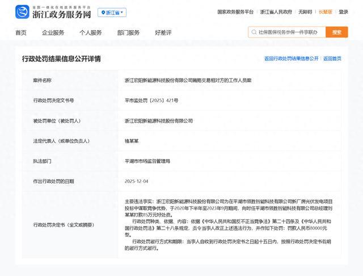Click the orange 搜索 button
This screenshot has width=363, height=276.
[x=336, y=32]
